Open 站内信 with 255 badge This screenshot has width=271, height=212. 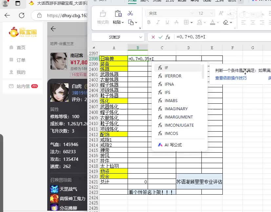pos(23,86)
